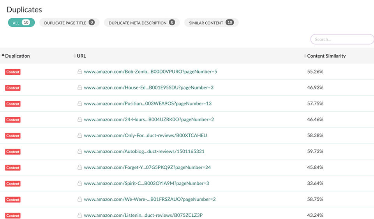
Task: Click the Content badge in the Listenin row
Action: point(13,215)
